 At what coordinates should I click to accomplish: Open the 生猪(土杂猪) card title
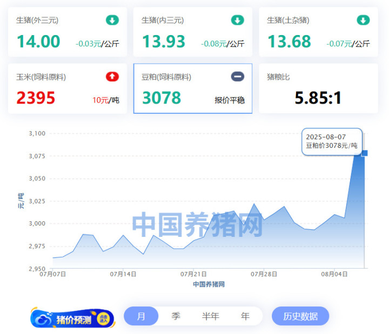[288, 21]
